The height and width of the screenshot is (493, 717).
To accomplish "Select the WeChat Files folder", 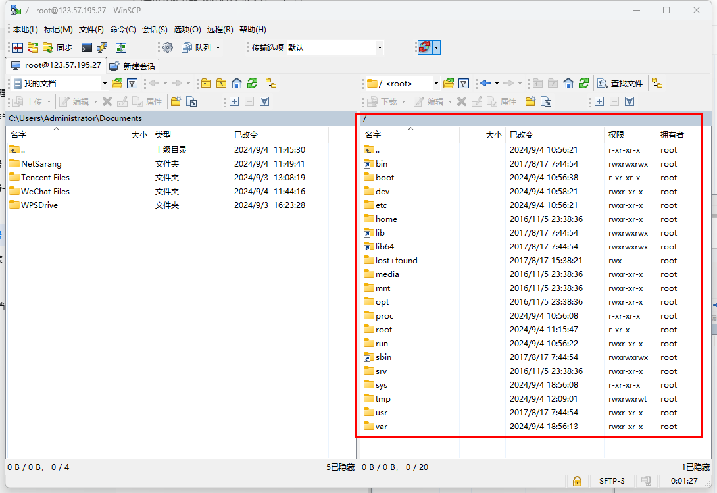I will pos(45,192).
